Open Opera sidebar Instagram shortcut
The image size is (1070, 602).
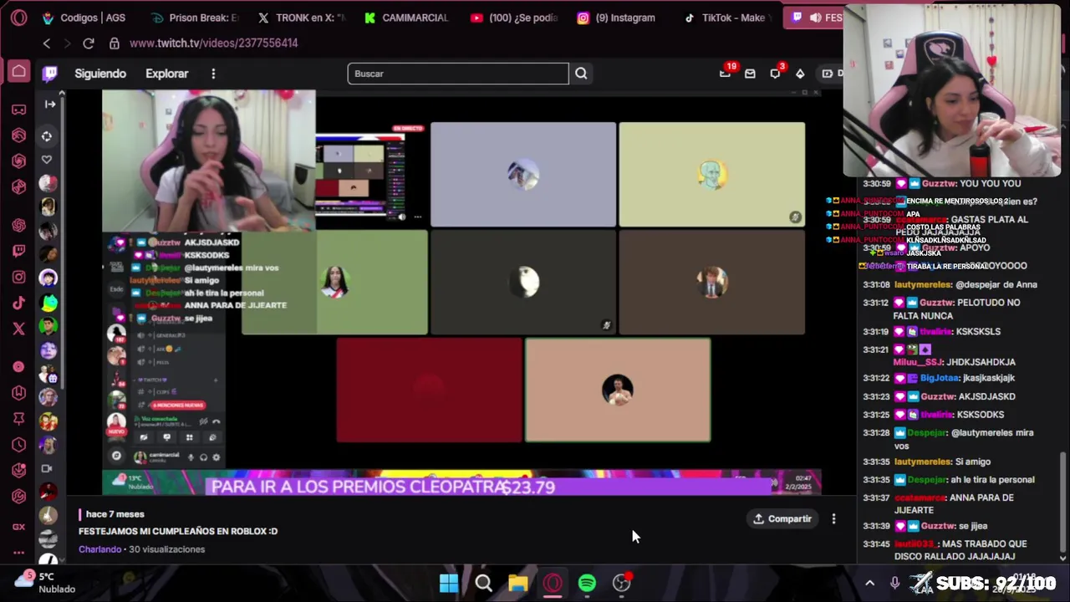18,277
